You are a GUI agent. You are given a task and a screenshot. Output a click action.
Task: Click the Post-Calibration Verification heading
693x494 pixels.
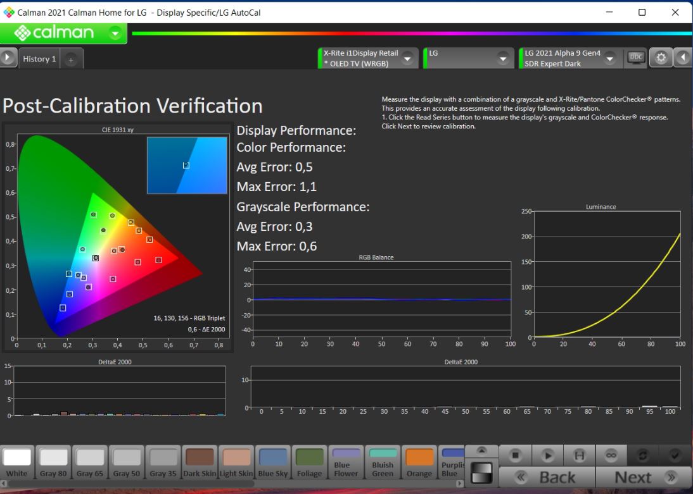(x=132, y=106)
